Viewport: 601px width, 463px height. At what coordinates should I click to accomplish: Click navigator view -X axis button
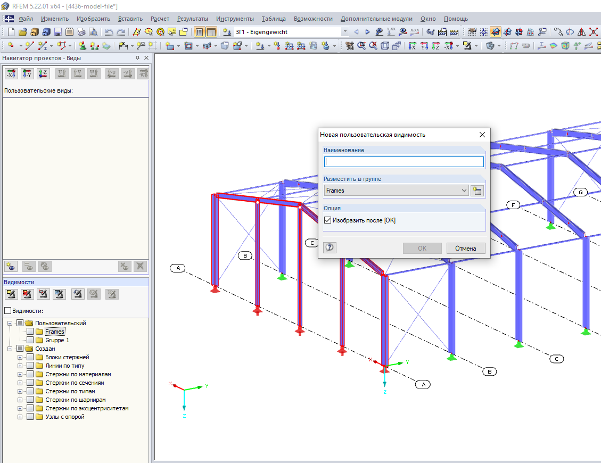tap(11, 73)
